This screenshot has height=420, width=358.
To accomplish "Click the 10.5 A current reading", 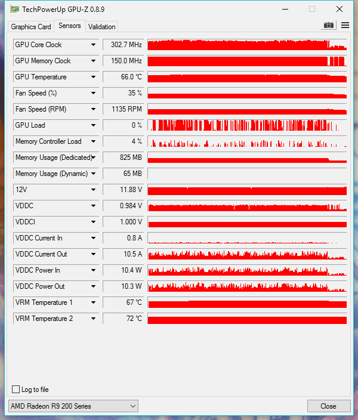I will [x=124, y=254].
